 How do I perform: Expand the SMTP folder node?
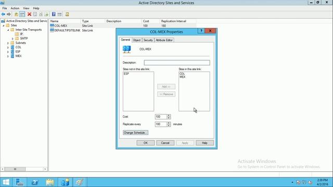[x=12, y=38]
